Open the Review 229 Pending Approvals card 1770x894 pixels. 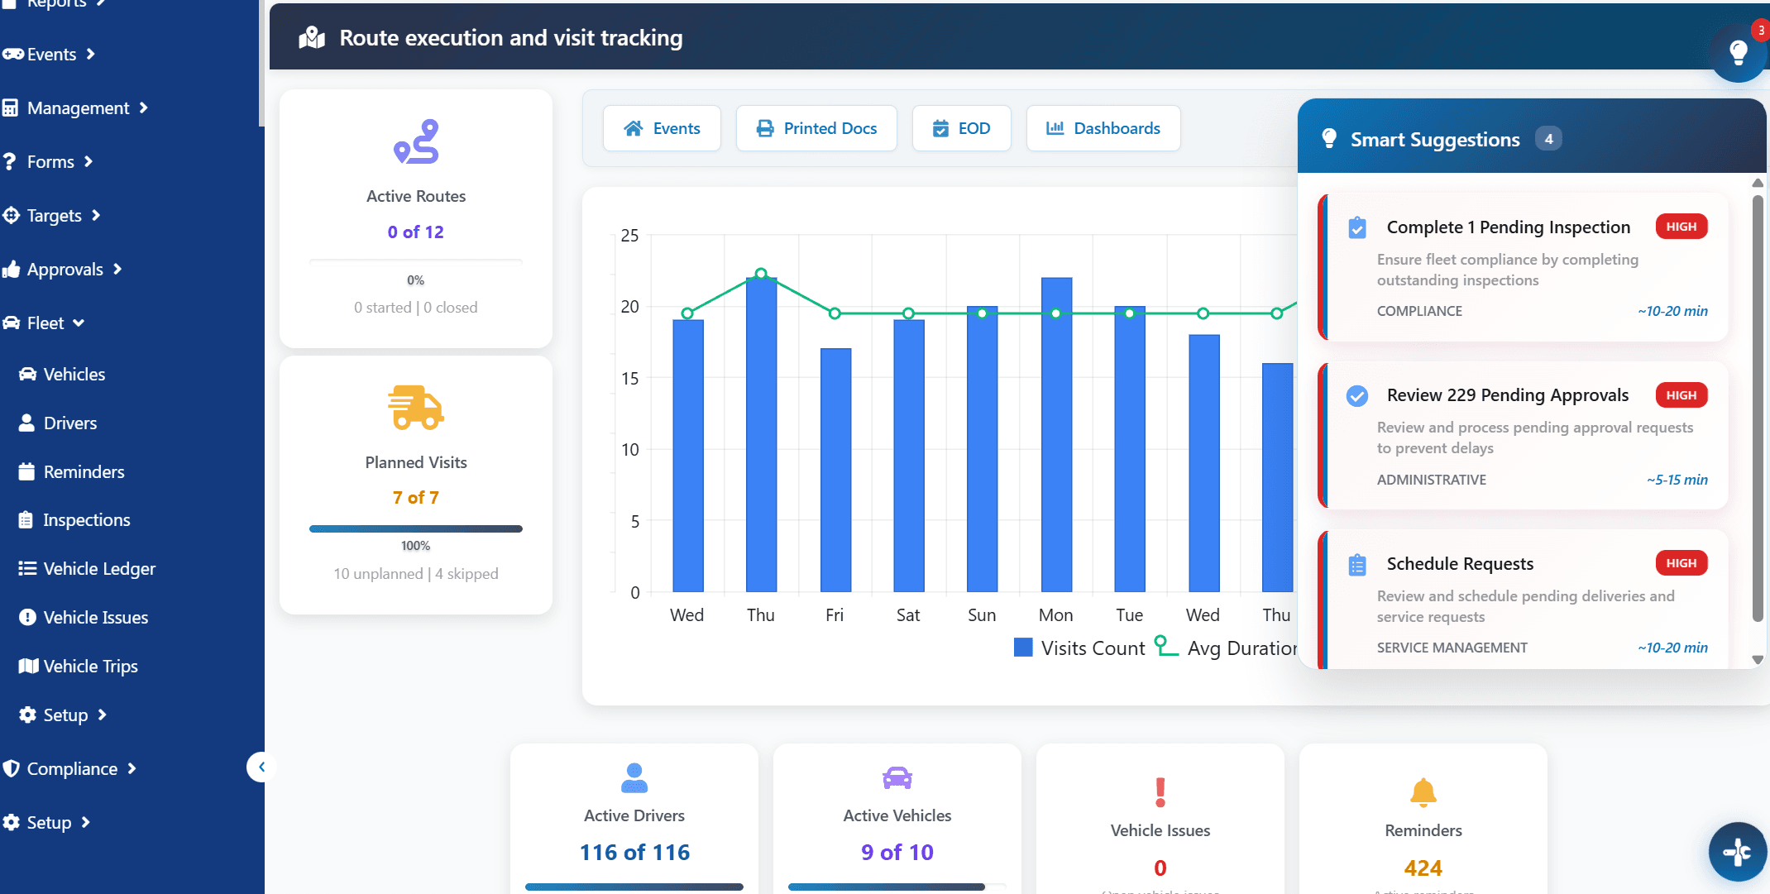(1522, 436)
